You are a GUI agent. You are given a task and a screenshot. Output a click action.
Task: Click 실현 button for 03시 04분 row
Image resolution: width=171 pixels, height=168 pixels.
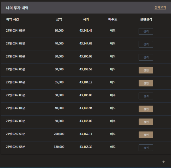coord(146,83)
